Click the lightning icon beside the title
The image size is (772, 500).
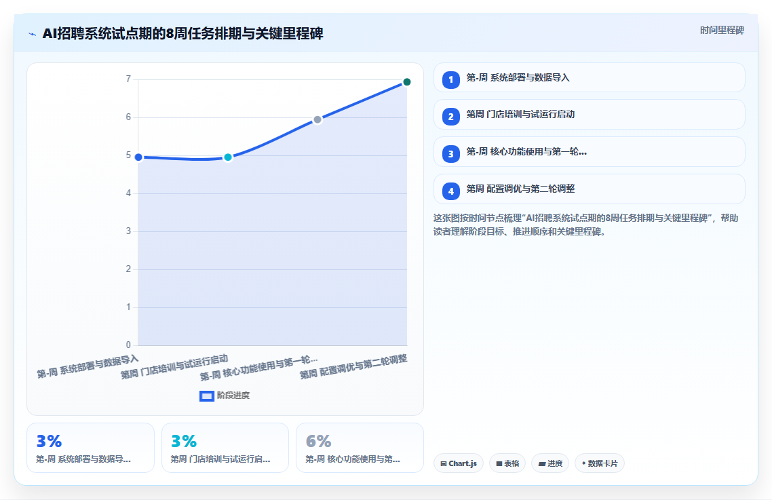pyautogui.click(x=33, y=35)
